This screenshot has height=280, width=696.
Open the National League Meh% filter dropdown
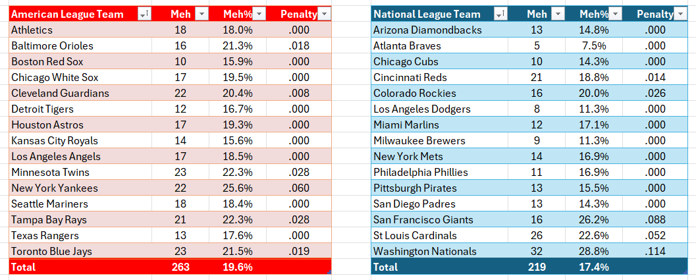(x=616, y=14)
